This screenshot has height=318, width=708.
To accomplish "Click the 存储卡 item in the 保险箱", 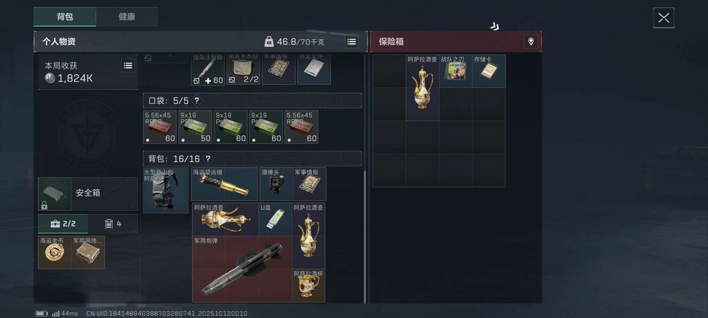I will point(489,71).
